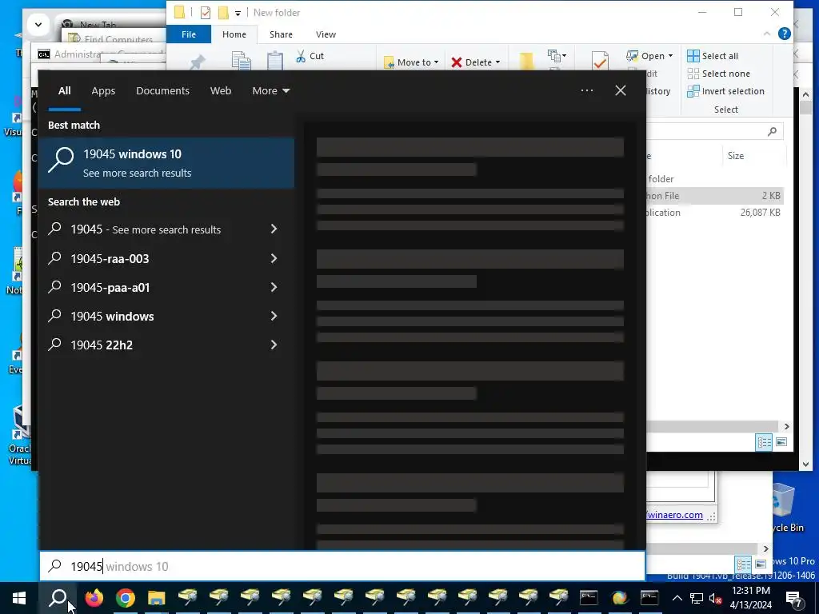Collapse the Explorer ribbon with the chevron

767,34
